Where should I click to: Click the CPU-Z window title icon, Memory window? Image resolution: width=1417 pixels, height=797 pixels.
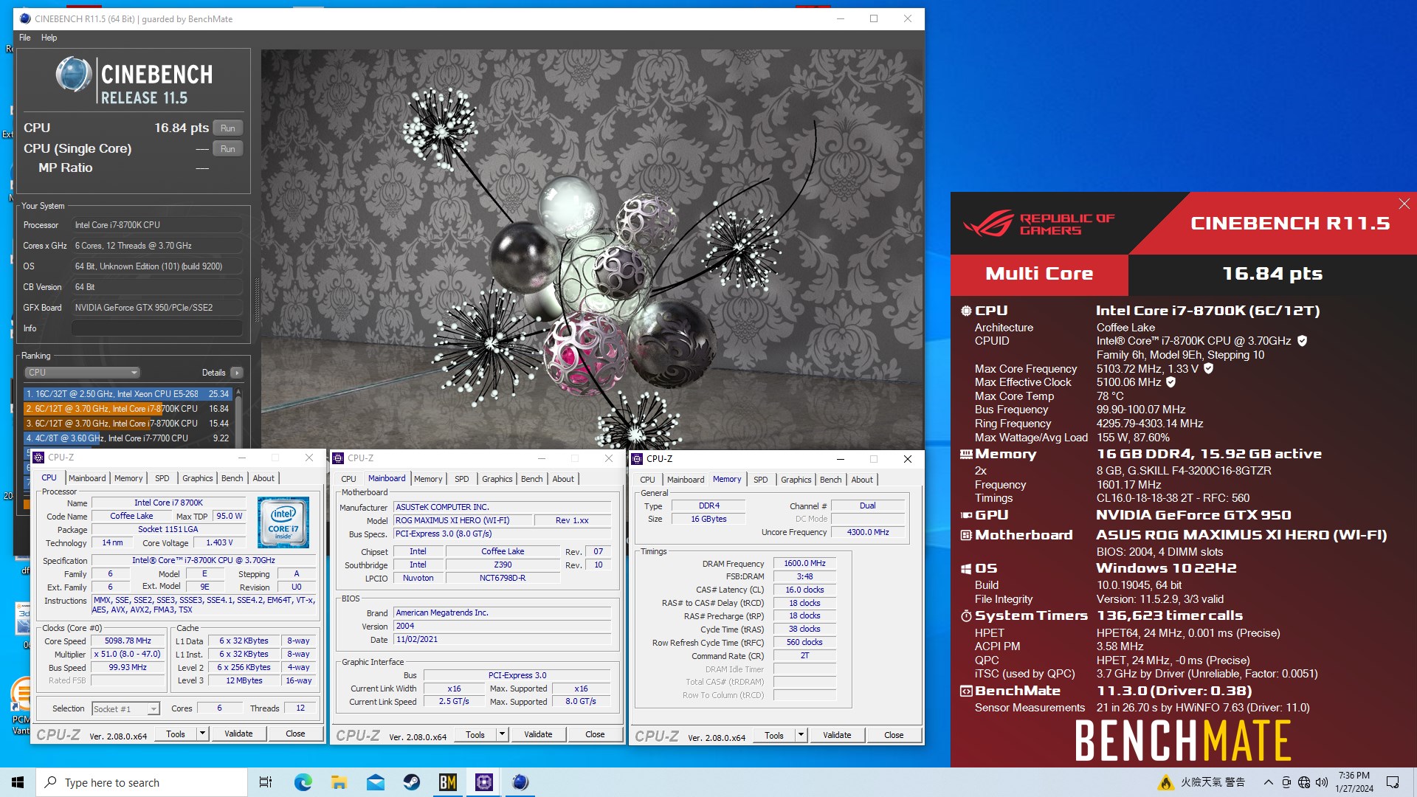pyautogui.click(x=637, y=459)
